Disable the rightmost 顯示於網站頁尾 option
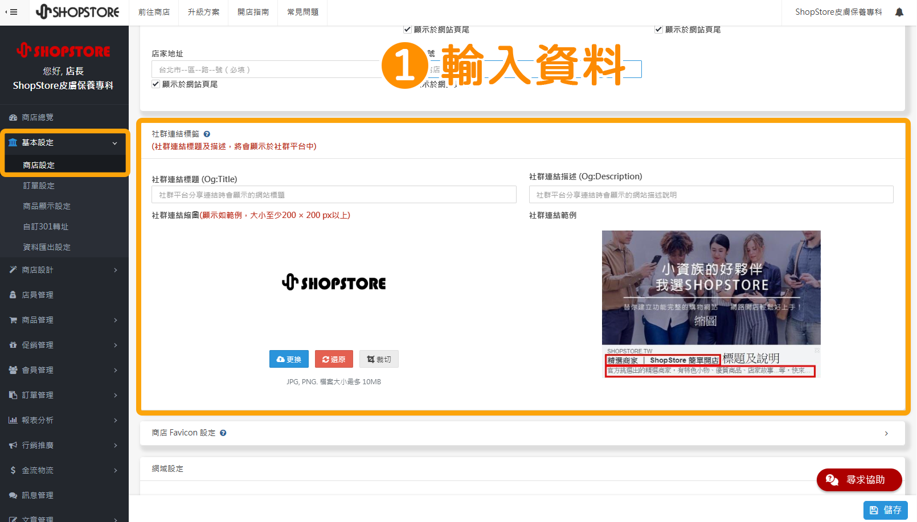Viewport: 917px width, 522px height. [x=659, y=30]
